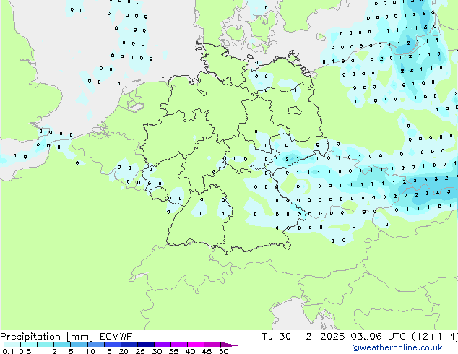This screenshot has height=354, width=458.
Task: Click the 10–15 mm legend color swatch
Action: (x=95, y=345)
